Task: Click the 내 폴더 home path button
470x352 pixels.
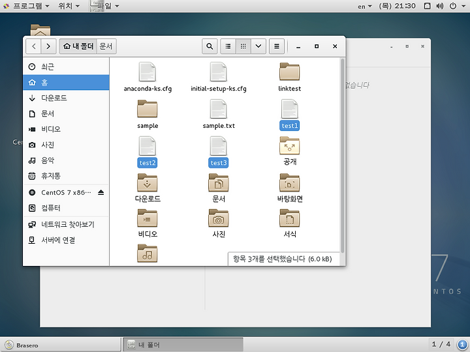Action: coord(78,46)
